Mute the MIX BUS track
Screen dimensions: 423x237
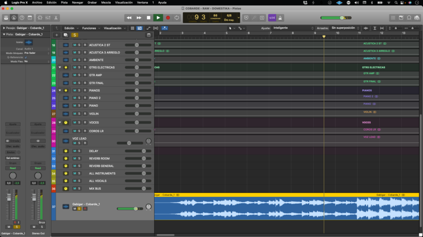[x=75, y=189]
